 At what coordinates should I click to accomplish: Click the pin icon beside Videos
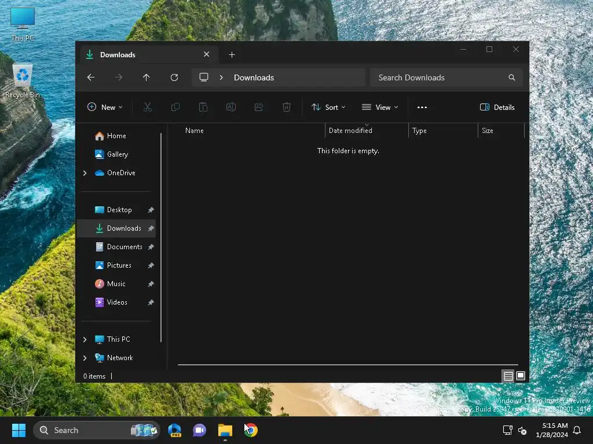click(x=151, y=302)
